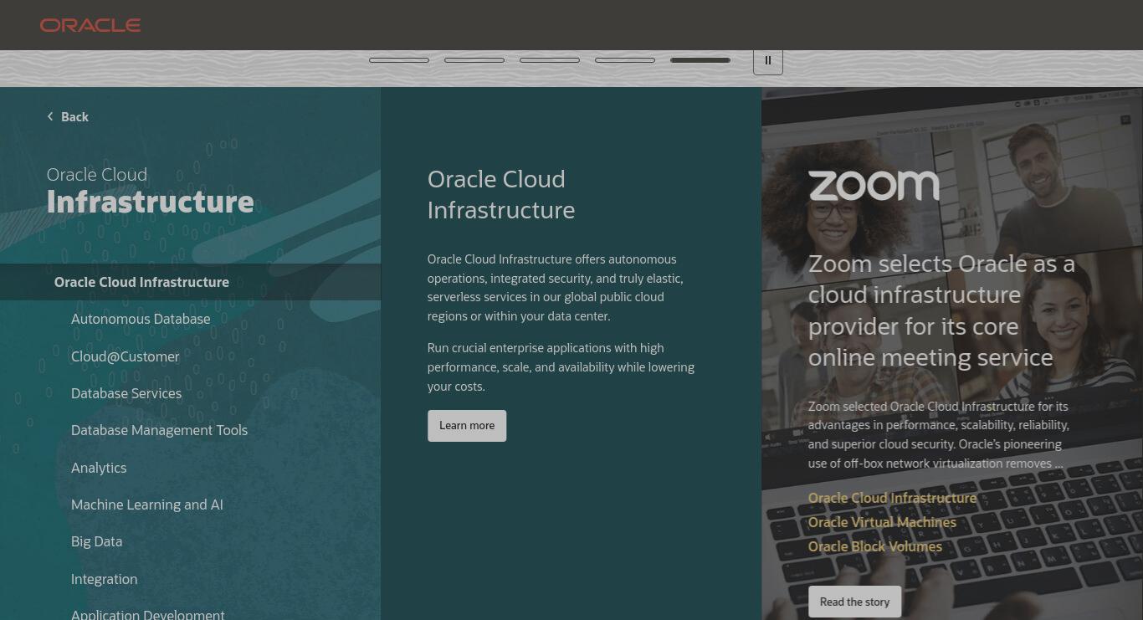
Task: Open Database Services menu entry
Action: point(126,393)
